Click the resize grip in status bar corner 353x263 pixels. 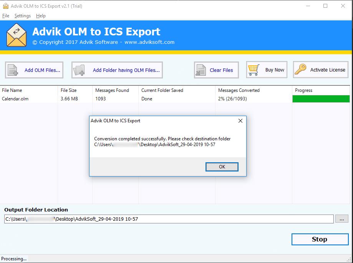[x=349, y=260]
